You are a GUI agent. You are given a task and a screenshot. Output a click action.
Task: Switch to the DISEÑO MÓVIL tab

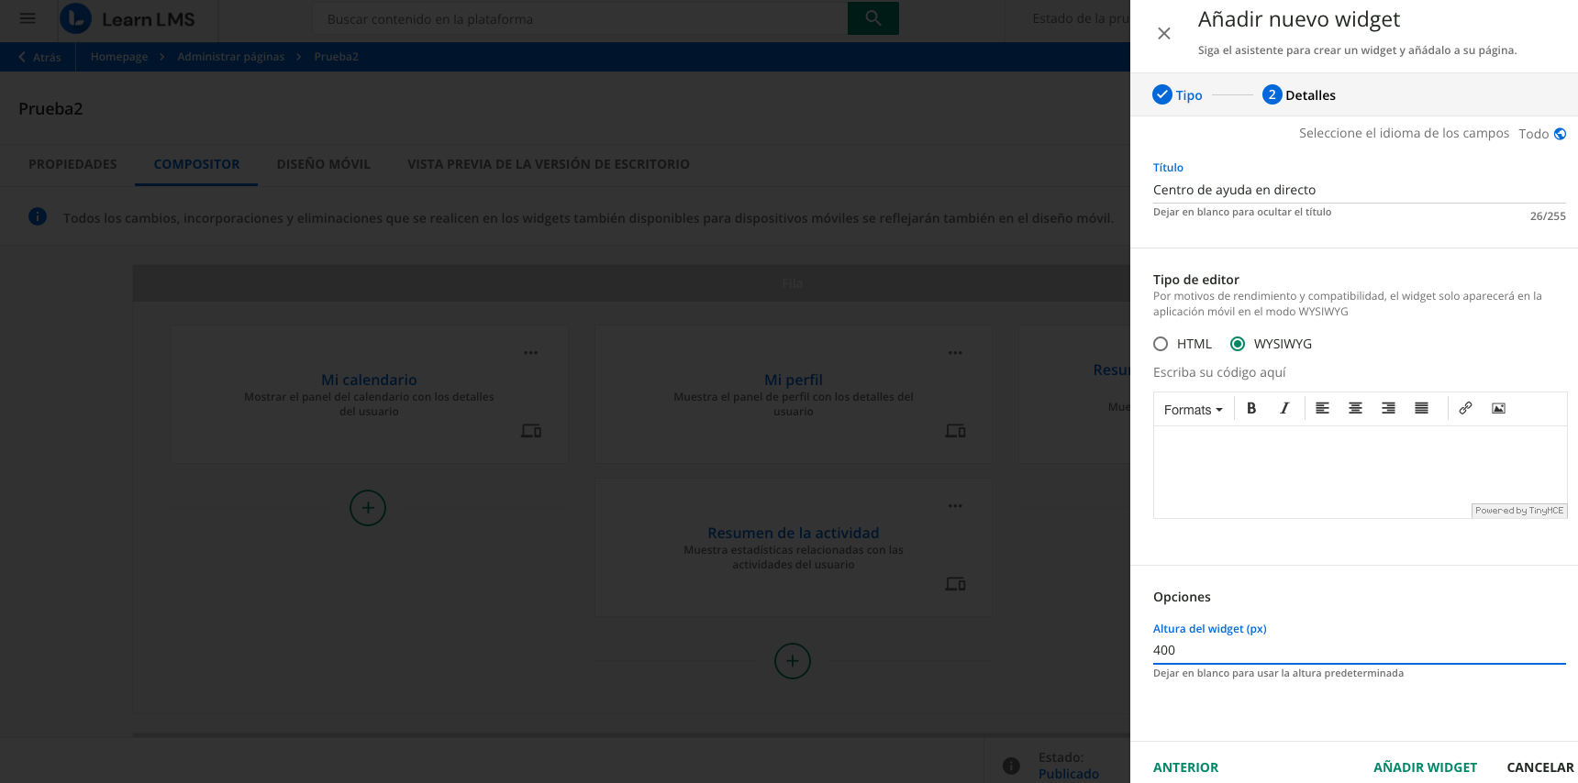pyautogui.click(x=324, y=164)
